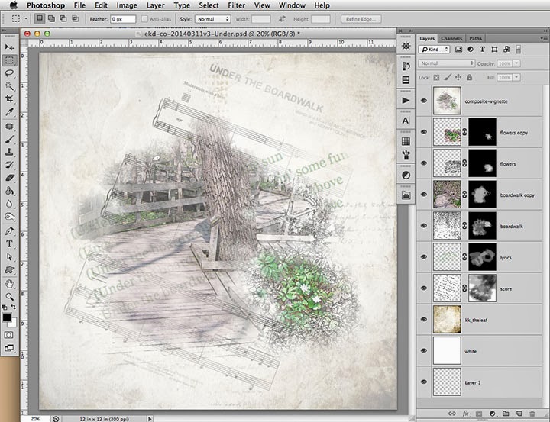Select the Pen tool
This screenshot has height=422, width=550.
tap(9, 231)
